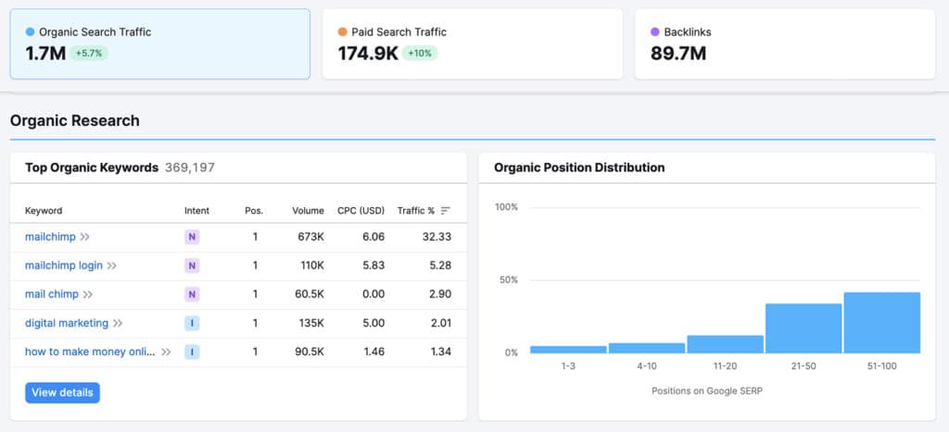Screen dimensions: 949x432
Task: Click the 1-3 positions bar
Action: [568, 350]
